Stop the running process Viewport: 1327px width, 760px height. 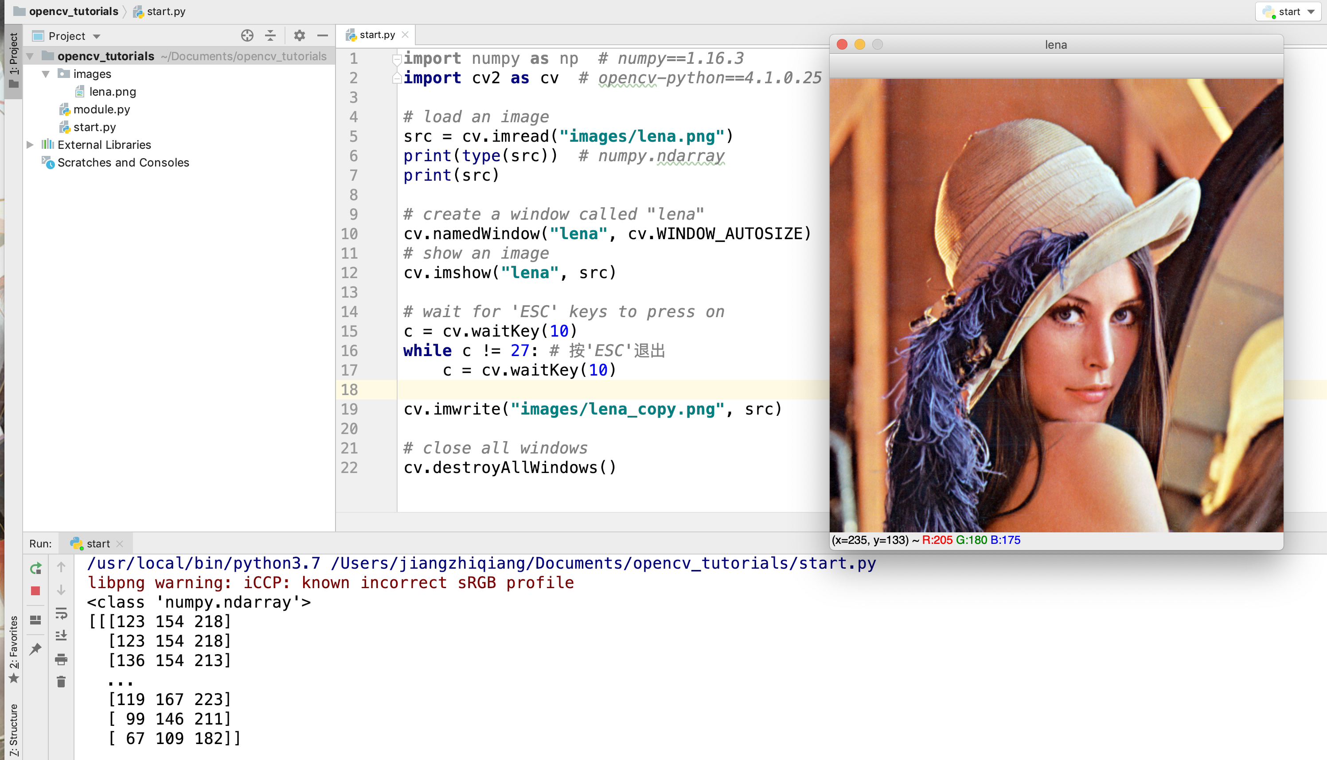click(35, 591)
